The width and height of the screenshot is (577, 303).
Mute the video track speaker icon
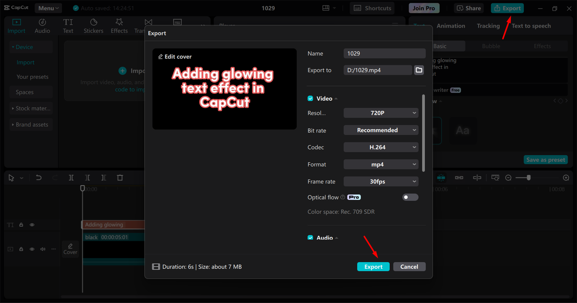click(43, 249)
